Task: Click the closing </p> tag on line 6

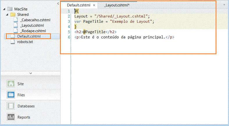Action: (170, 37)
